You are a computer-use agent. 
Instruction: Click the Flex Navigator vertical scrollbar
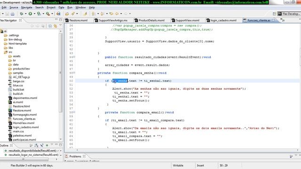[61, 73]
